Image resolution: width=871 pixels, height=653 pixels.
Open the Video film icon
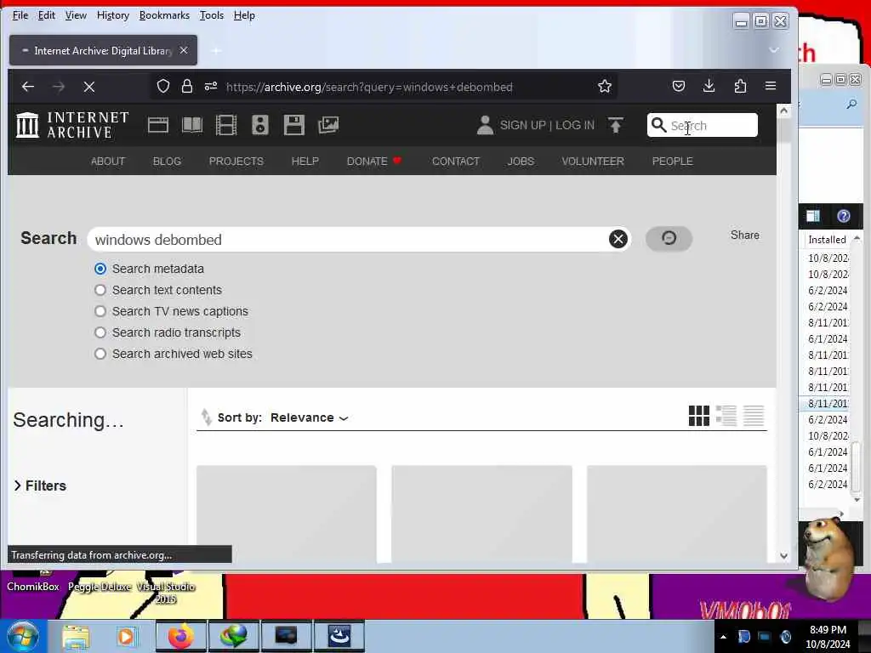pyautogui.click(x=226, y=125)
